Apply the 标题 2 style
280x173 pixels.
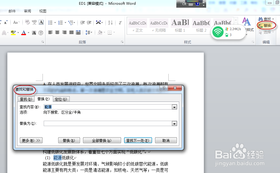pyautogui.click(x=201, y=25)
